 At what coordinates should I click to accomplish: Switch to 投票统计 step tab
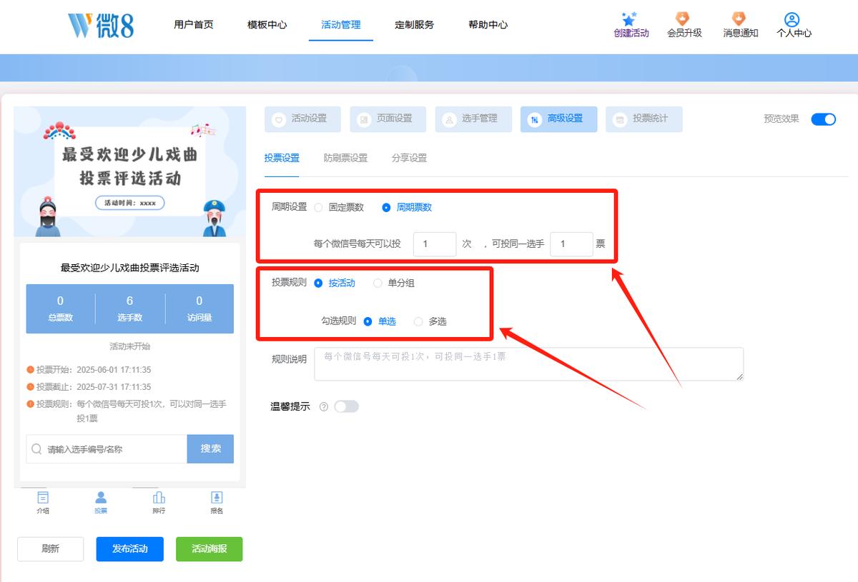coord(644,119)
